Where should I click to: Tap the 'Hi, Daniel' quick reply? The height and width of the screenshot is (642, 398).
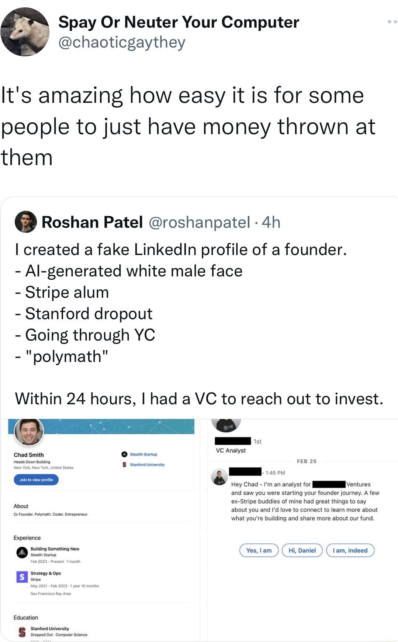tap(302, 550)
